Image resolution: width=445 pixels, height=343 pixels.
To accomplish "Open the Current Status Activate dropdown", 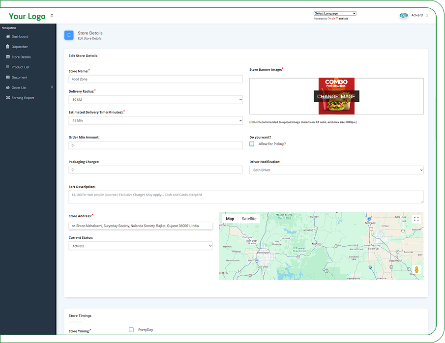I will coord(141,246).
